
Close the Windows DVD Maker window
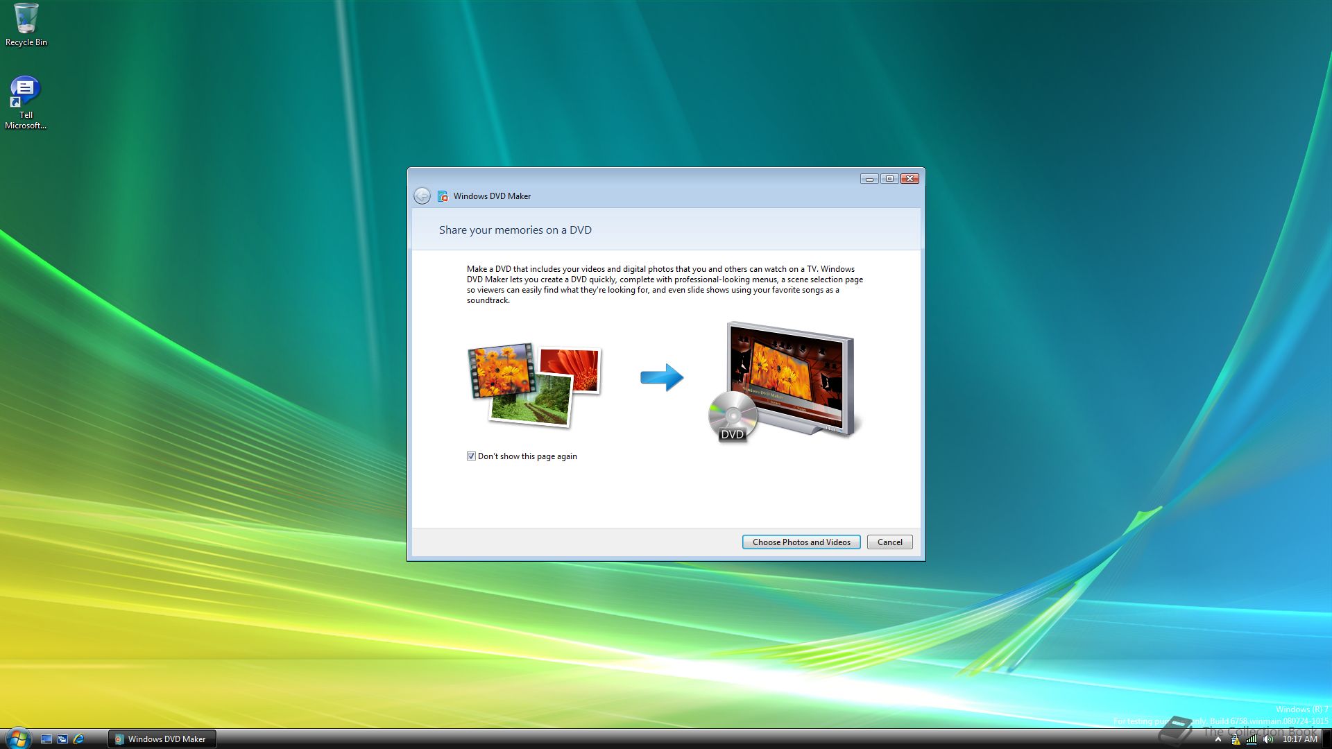910,179
